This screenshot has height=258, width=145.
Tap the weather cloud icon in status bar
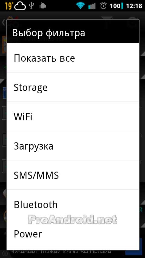20,6
